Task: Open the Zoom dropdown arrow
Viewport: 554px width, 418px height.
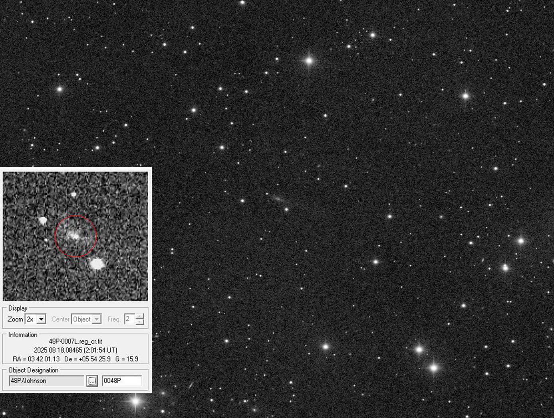Action: 41,319
